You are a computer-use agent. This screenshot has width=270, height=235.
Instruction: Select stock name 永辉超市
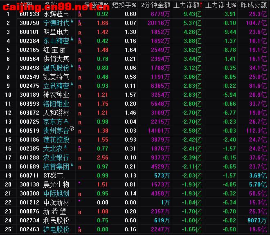click(56, 14)
